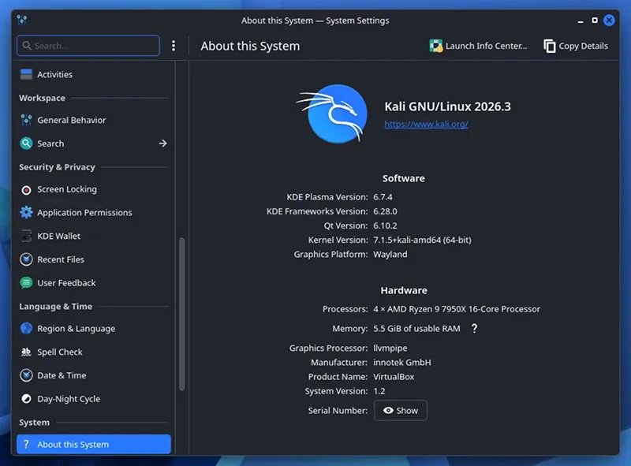Click the Day-Night Cycle icon
631x466 pixels.
click(x=26, y=399)
